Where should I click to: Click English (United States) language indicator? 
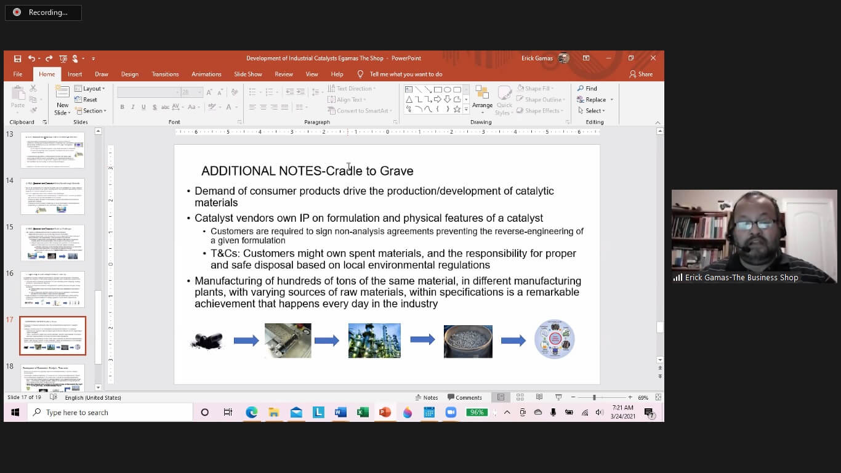[x=93, y=398]
